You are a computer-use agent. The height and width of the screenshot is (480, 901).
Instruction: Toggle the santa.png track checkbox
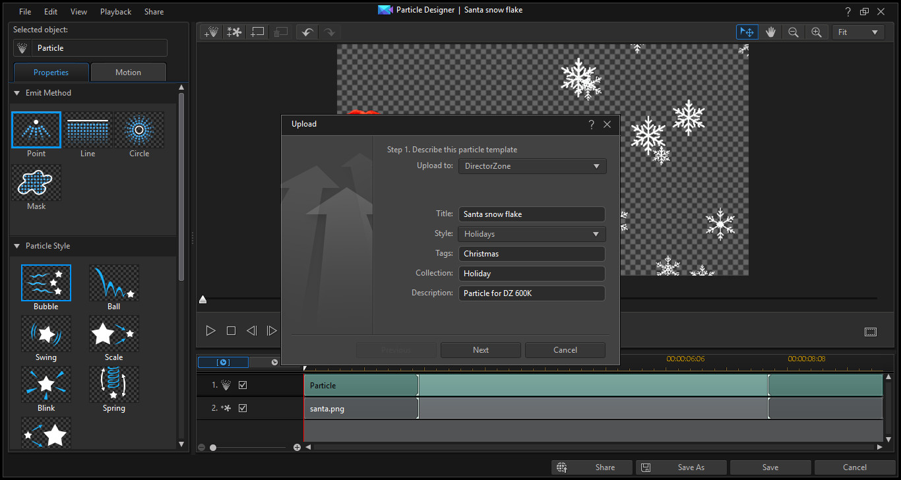coord(243,408)
